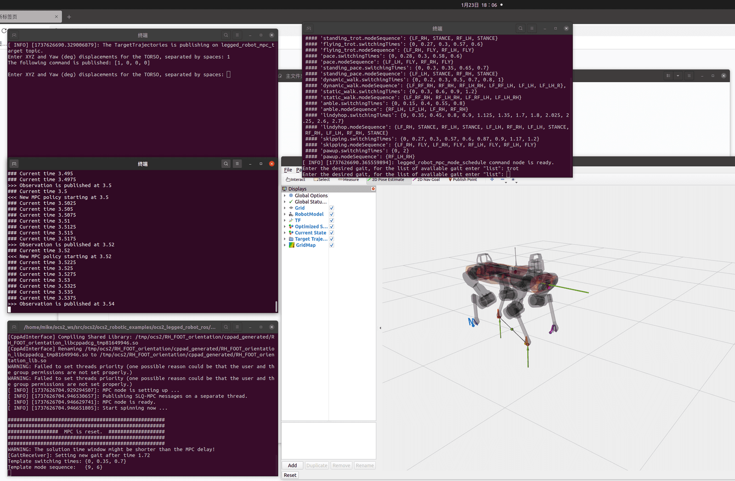Open search in the gait list terminal
Screen dimensions: 735x481
tap(520, 28)
